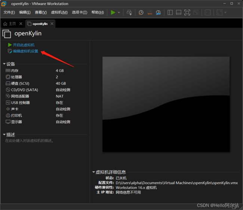Click the stretch guest display icon
The image size is (243, 210).
tap(219, 12)
